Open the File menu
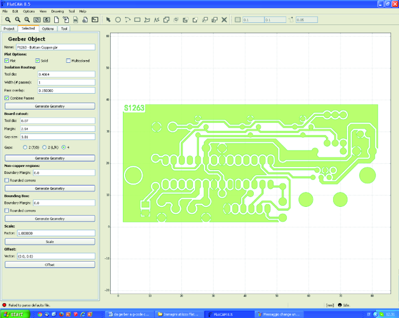Image resolution: width=399 pixels, height=318 pixels. click(x=5, y=11)
